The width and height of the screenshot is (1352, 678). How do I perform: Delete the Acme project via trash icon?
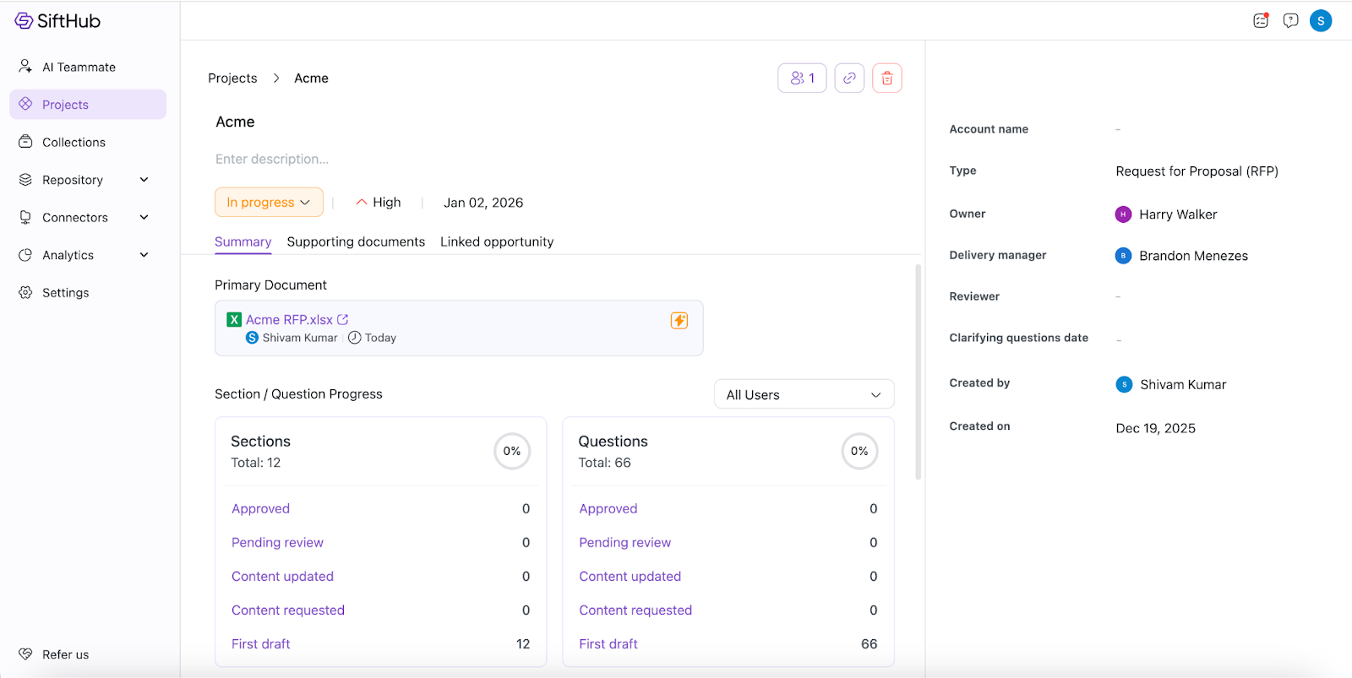click(886, 79)
